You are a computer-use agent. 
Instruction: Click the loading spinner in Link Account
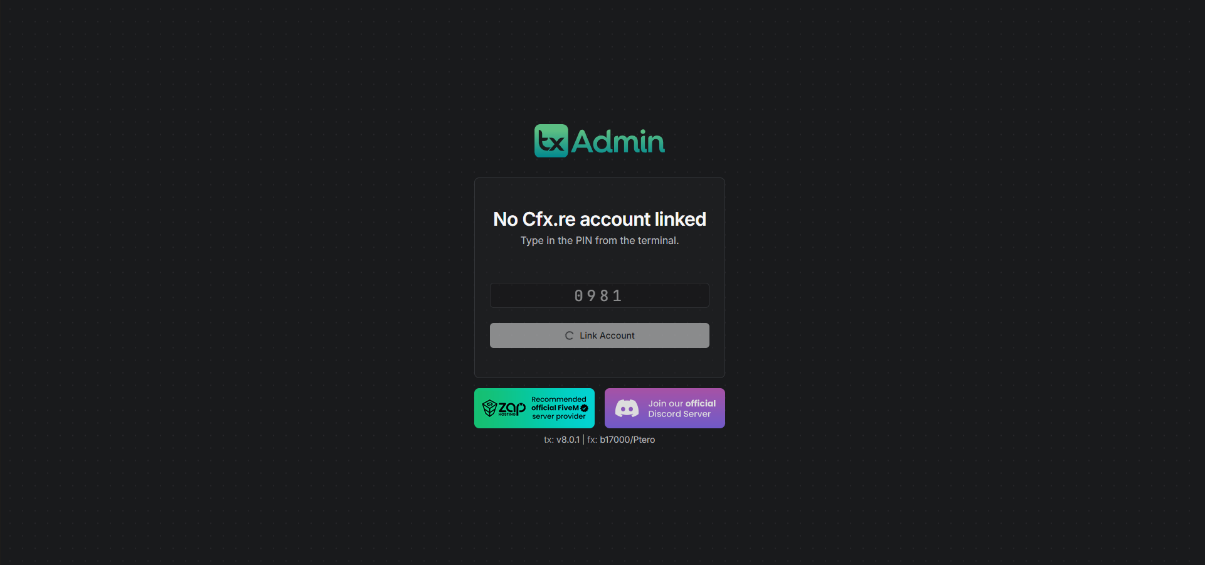coord(570,335)
